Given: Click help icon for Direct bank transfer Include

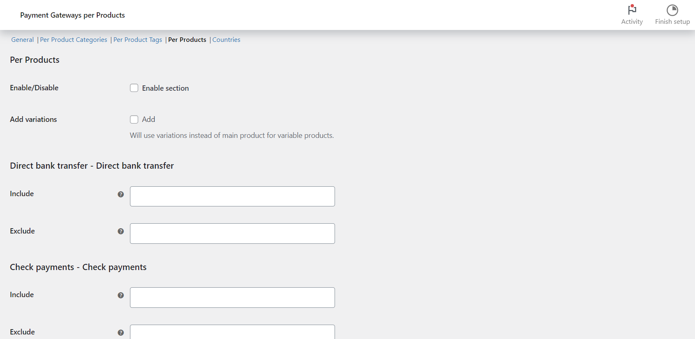Looking at the screenshot, I should tap(121, 194).
